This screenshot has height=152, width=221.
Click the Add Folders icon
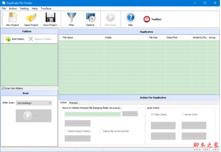tap(8, 39)
